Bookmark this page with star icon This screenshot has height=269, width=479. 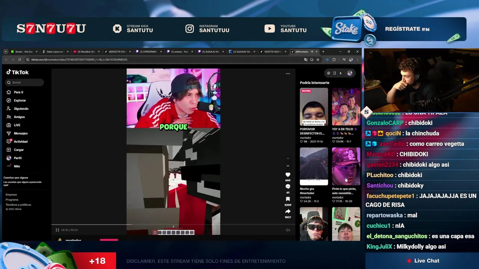(x=318, y=59)
